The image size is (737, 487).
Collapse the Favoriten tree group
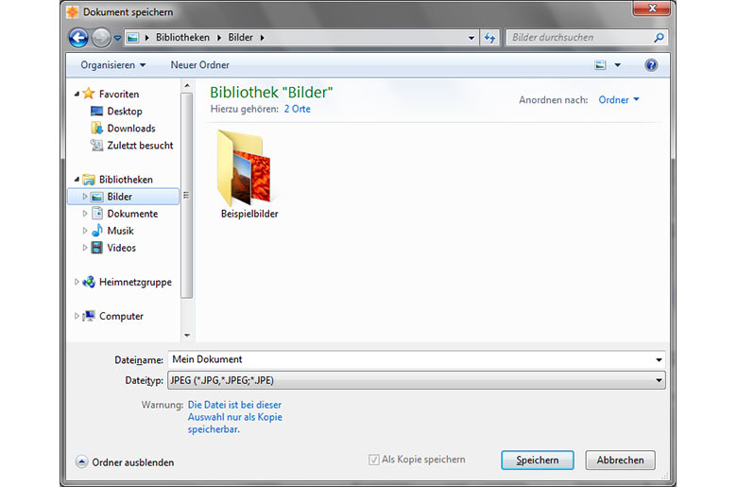77,95
